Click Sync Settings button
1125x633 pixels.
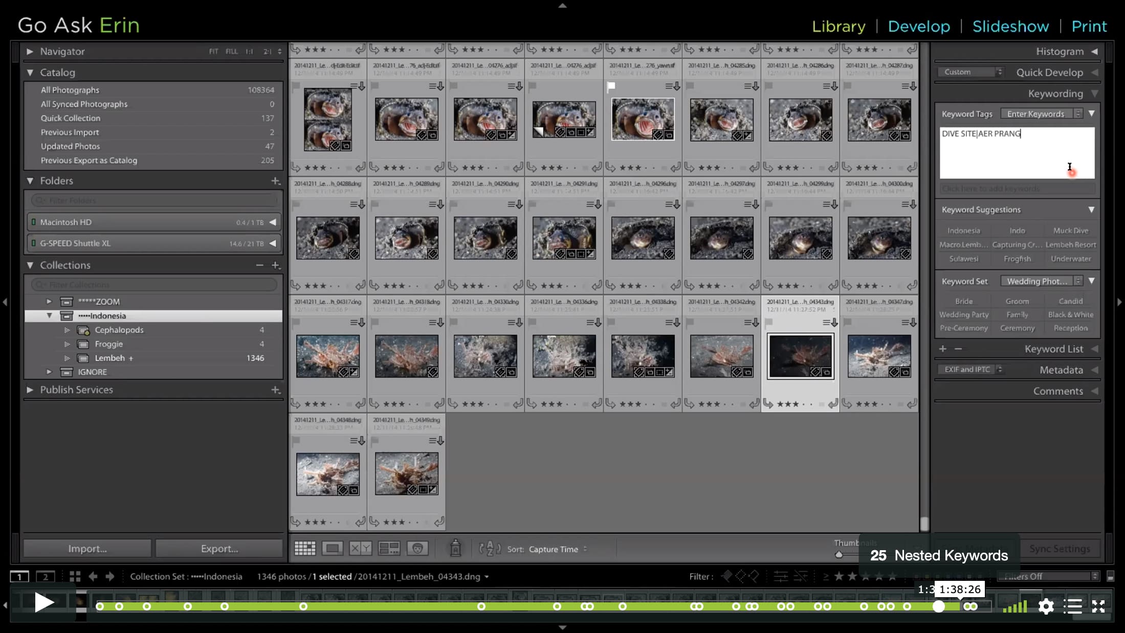(x=1060, y=549)
